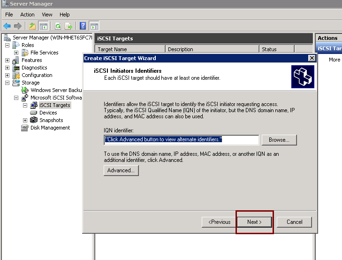
Task: Click the Browse... button
Action: click(x=279, y=140)
